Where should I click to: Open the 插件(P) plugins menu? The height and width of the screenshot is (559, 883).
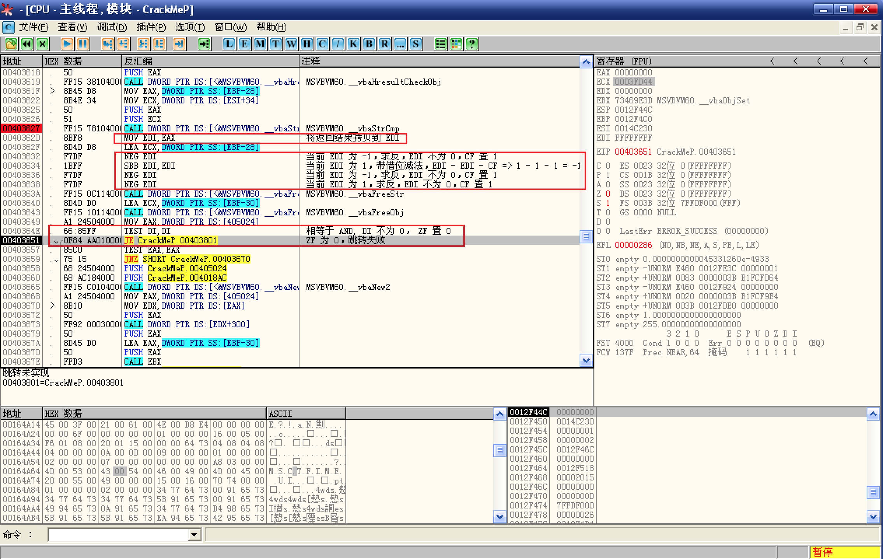151,27
